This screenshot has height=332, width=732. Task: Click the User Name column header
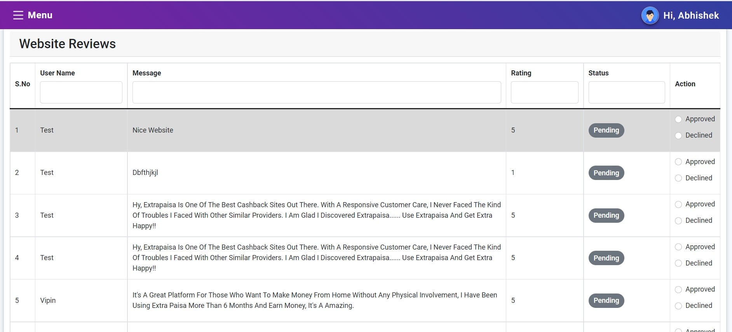pyautogui.click(x=58, y=73)
